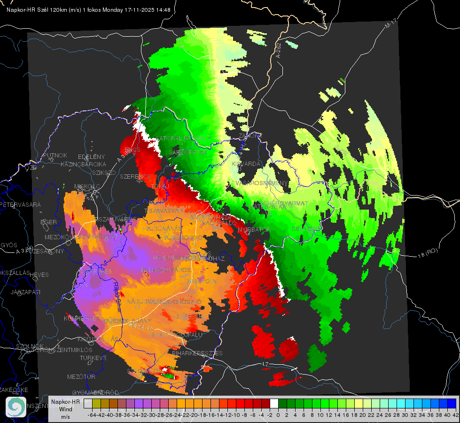The image size is (460, 423).
Task: Click the 'VÁSÁROSNAMÉNY' city label
Action: (x=262, y=183)
